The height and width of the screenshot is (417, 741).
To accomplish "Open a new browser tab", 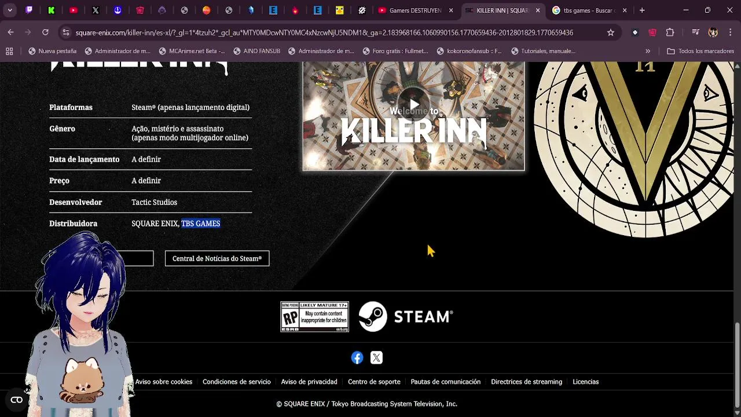I will coord(642,10).
